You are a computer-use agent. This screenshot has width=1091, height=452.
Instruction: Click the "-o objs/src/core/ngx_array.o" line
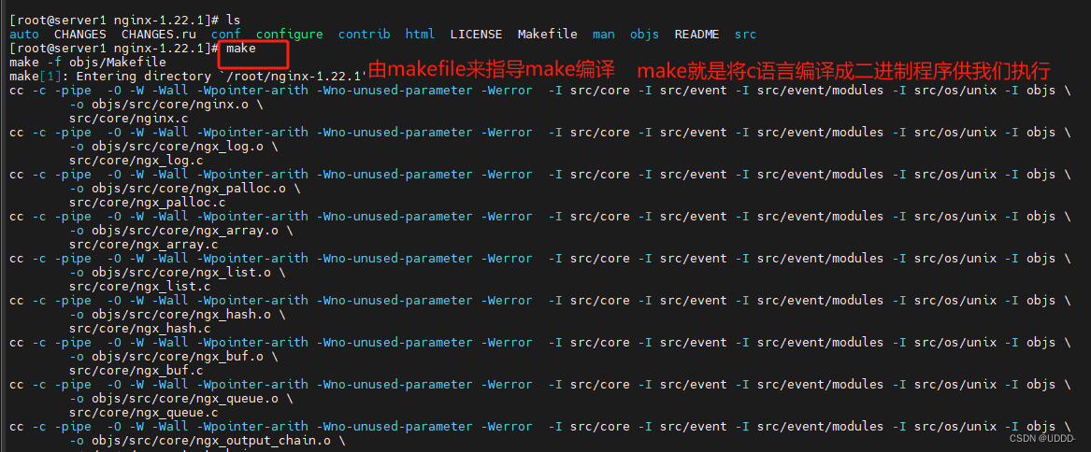[181, 230]
